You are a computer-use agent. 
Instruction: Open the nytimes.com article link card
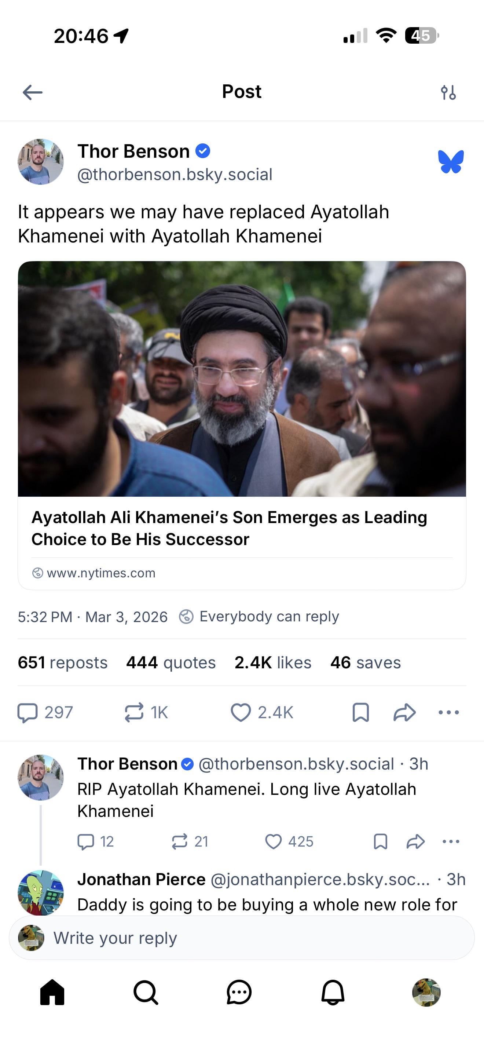[242, 425]
